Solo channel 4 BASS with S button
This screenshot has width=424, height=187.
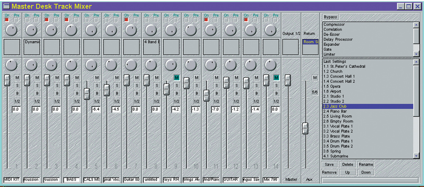(77, 86)
